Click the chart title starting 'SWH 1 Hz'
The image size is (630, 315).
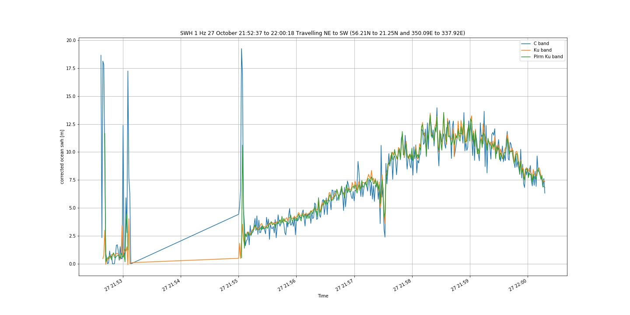(x=323, y=33)
